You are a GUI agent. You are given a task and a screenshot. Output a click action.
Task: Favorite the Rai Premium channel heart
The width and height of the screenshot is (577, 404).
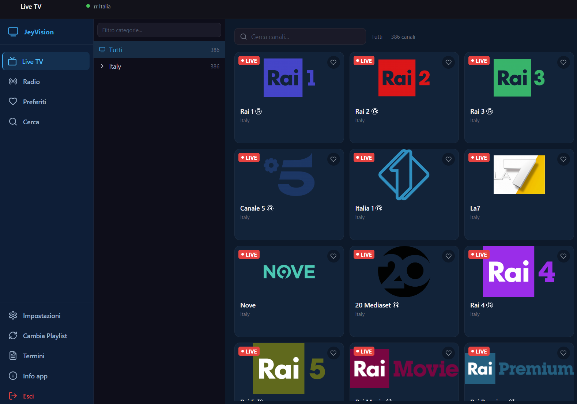pos(563,353)
